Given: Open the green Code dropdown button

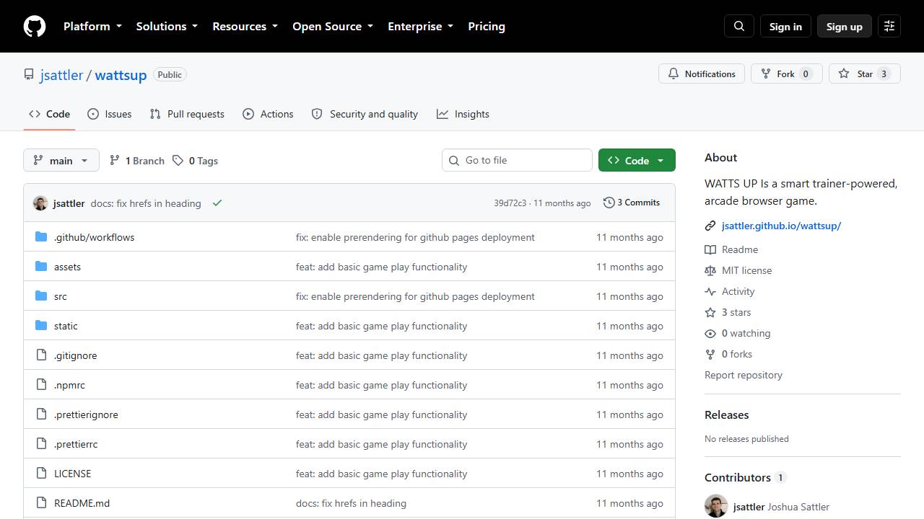Looking at the screenshot, I should [x=637, y=160].
